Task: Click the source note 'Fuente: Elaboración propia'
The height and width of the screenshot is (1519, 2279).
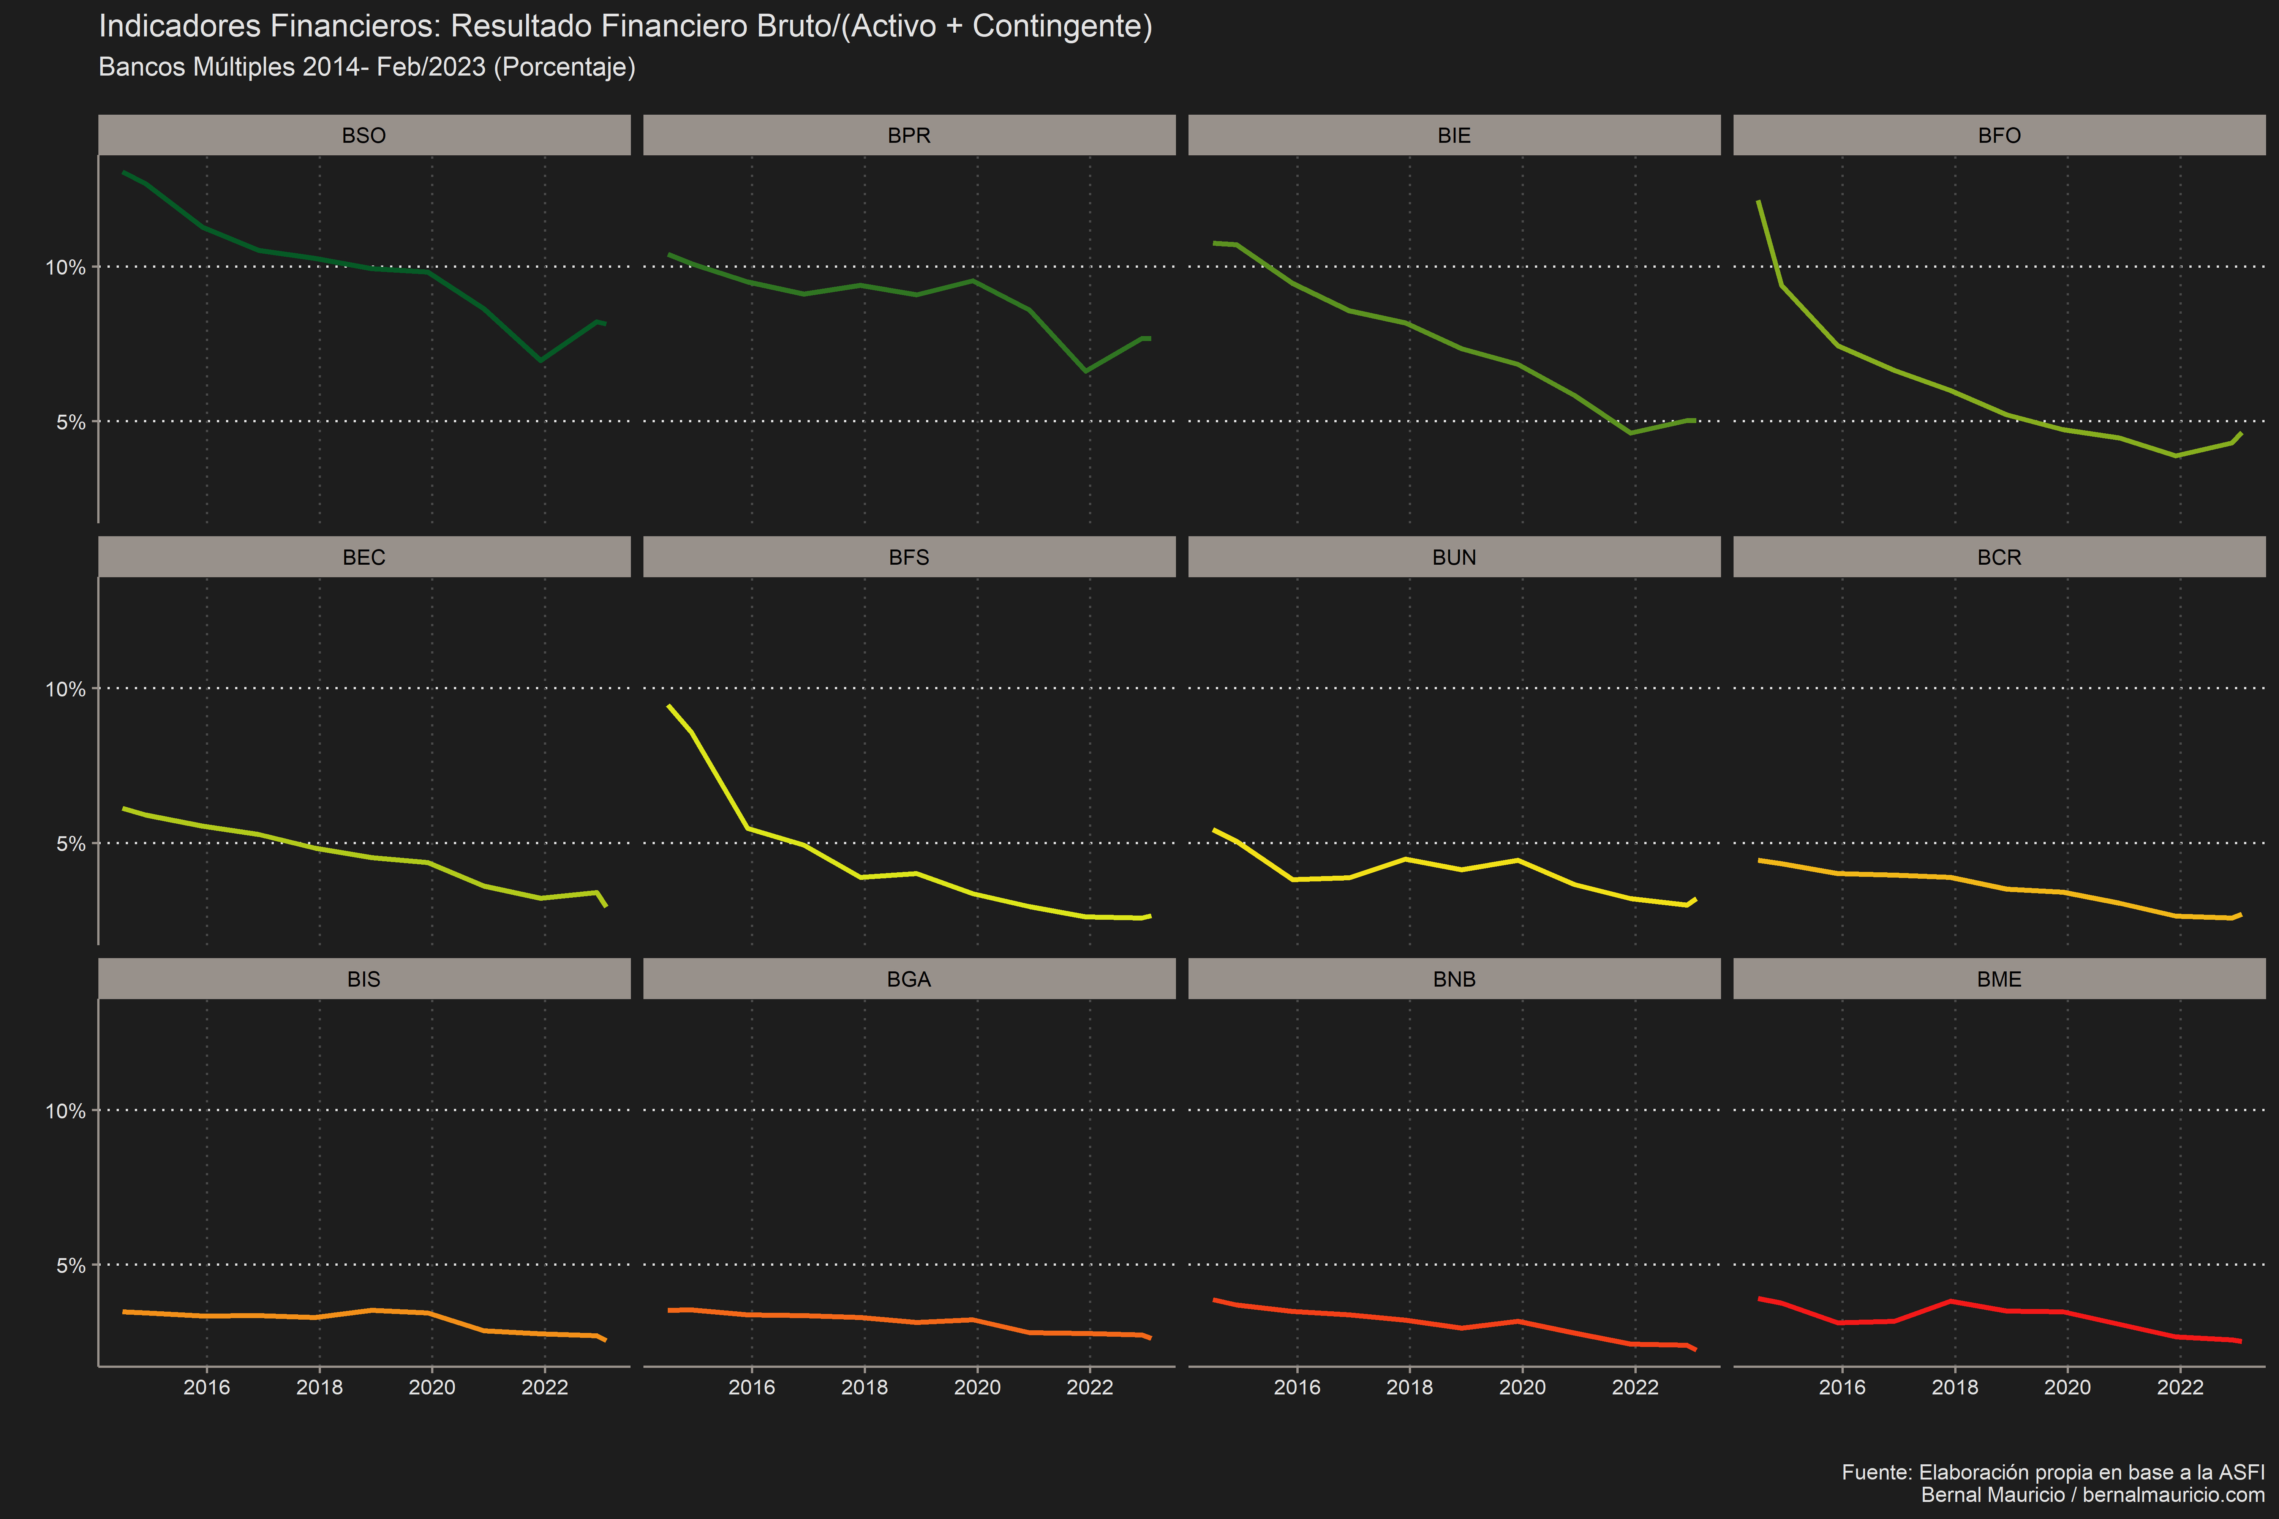Action: [2053, 1473]
